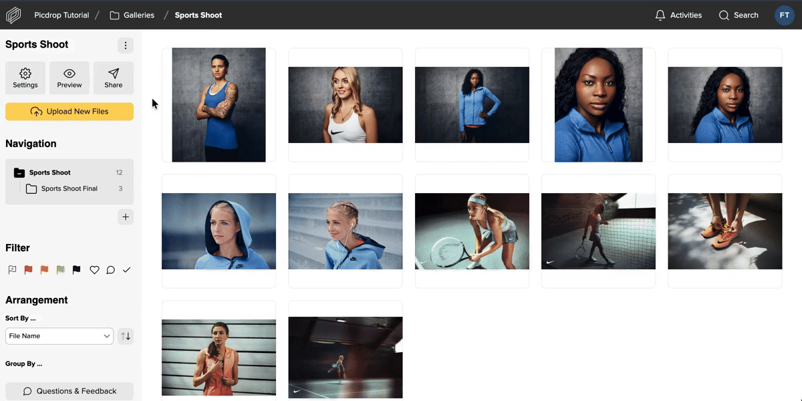
Task: Open Activities notifications
Action: pyautogui.click(x=678, y=15)
